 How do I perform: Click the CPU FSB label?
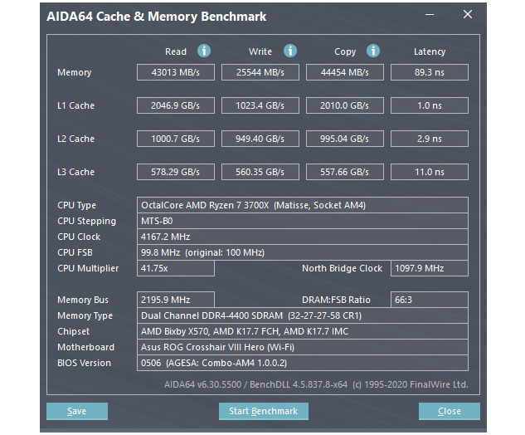coord(75,252)
